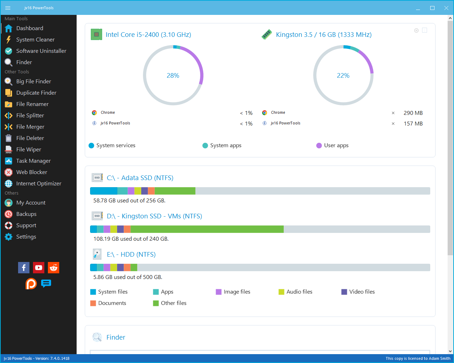The image size is (454, 363).
Task: Click the 28% CPU usage gauge
Action: tap(173, 75)
